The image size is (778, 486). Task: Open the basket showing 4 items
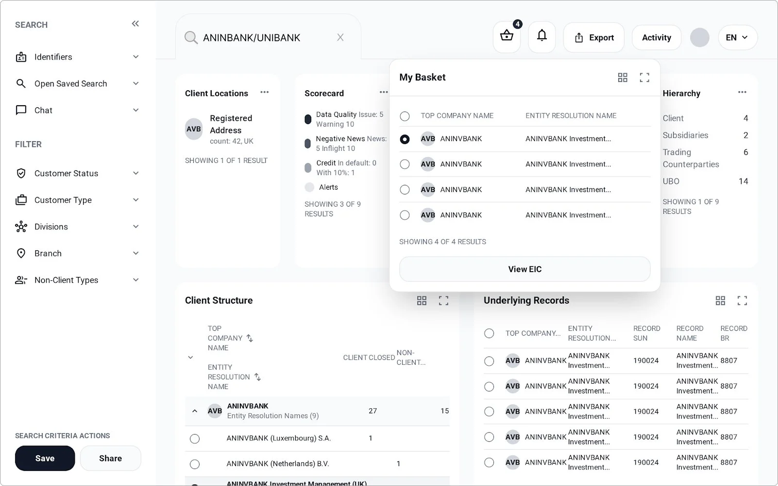point(506,36)
